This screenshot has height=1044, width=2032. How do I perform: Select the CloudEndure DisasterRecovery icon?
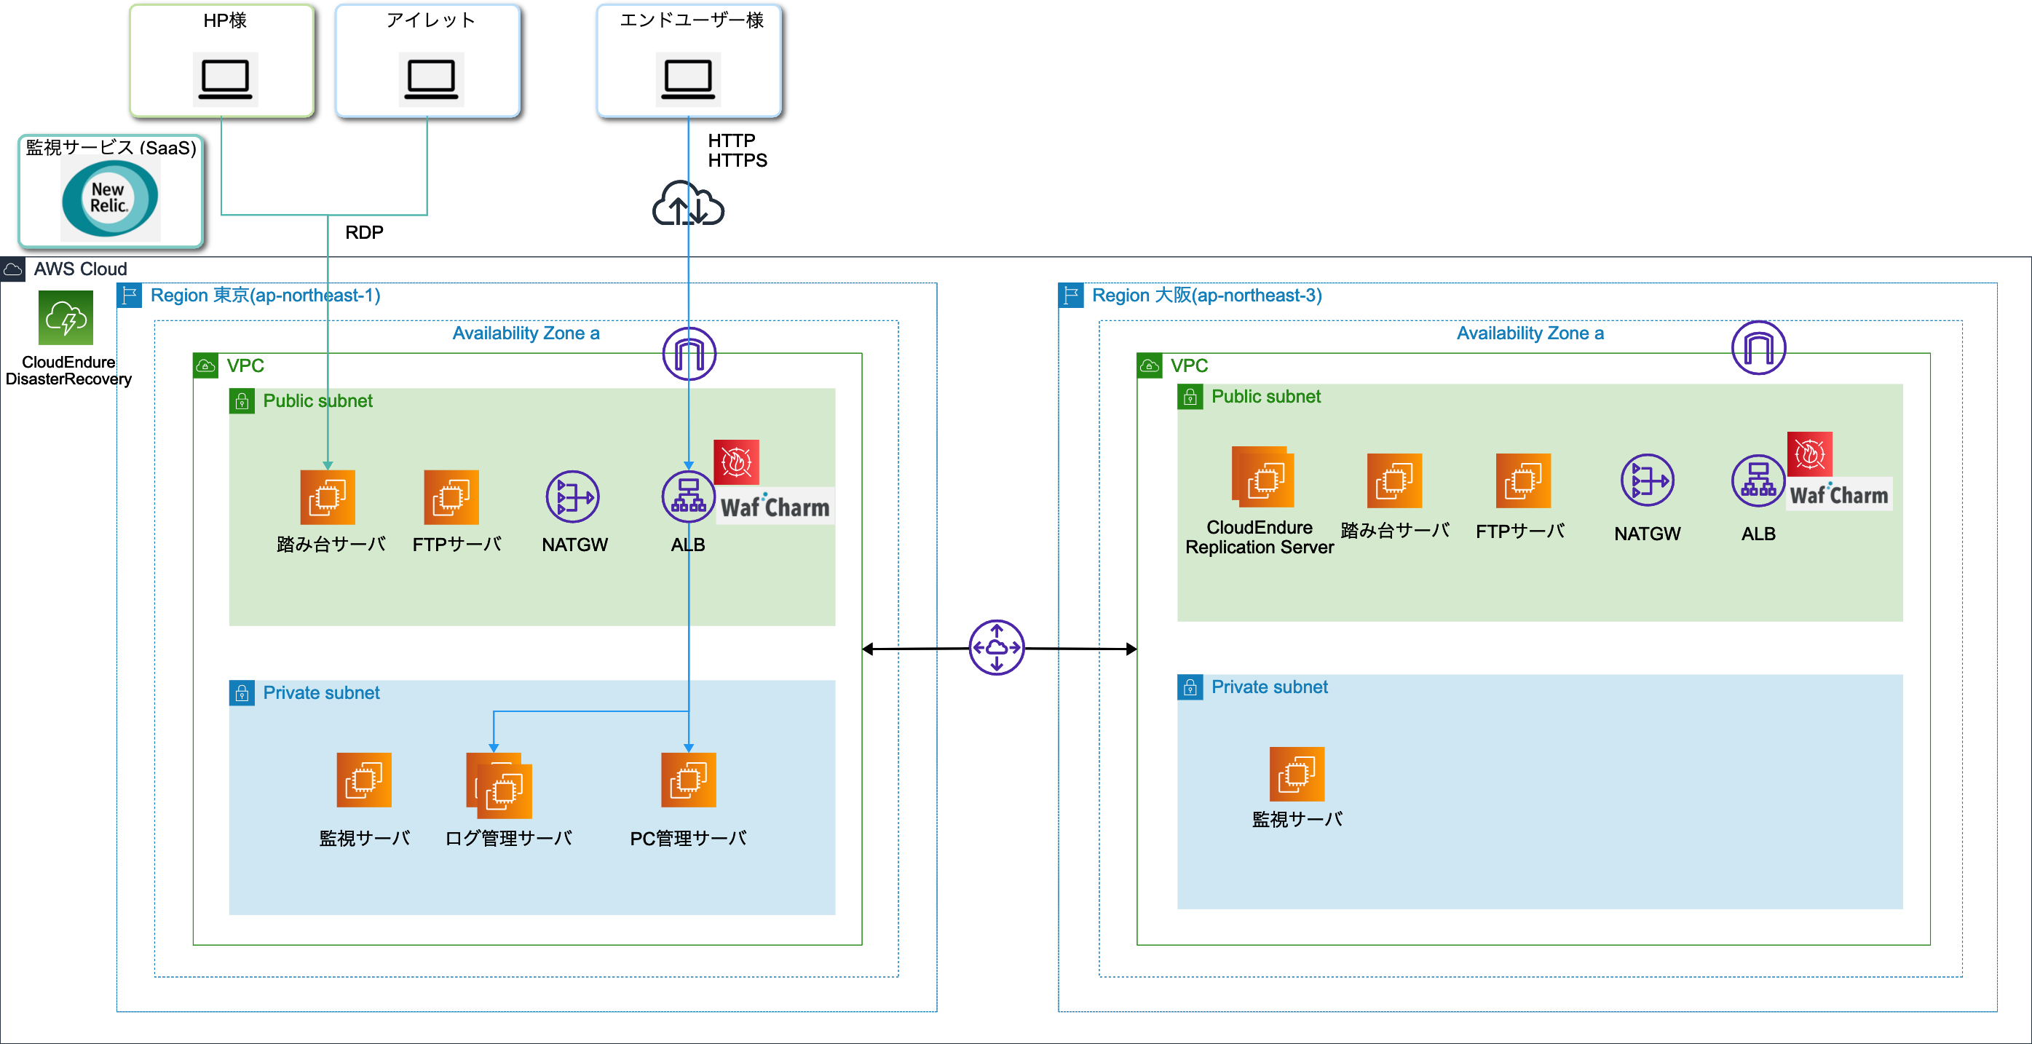pyautogui.click(x=66, y=317)
